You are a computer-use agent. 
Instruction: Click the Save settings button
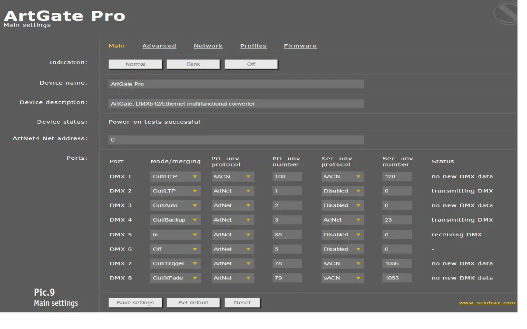[x=135, y=303]
